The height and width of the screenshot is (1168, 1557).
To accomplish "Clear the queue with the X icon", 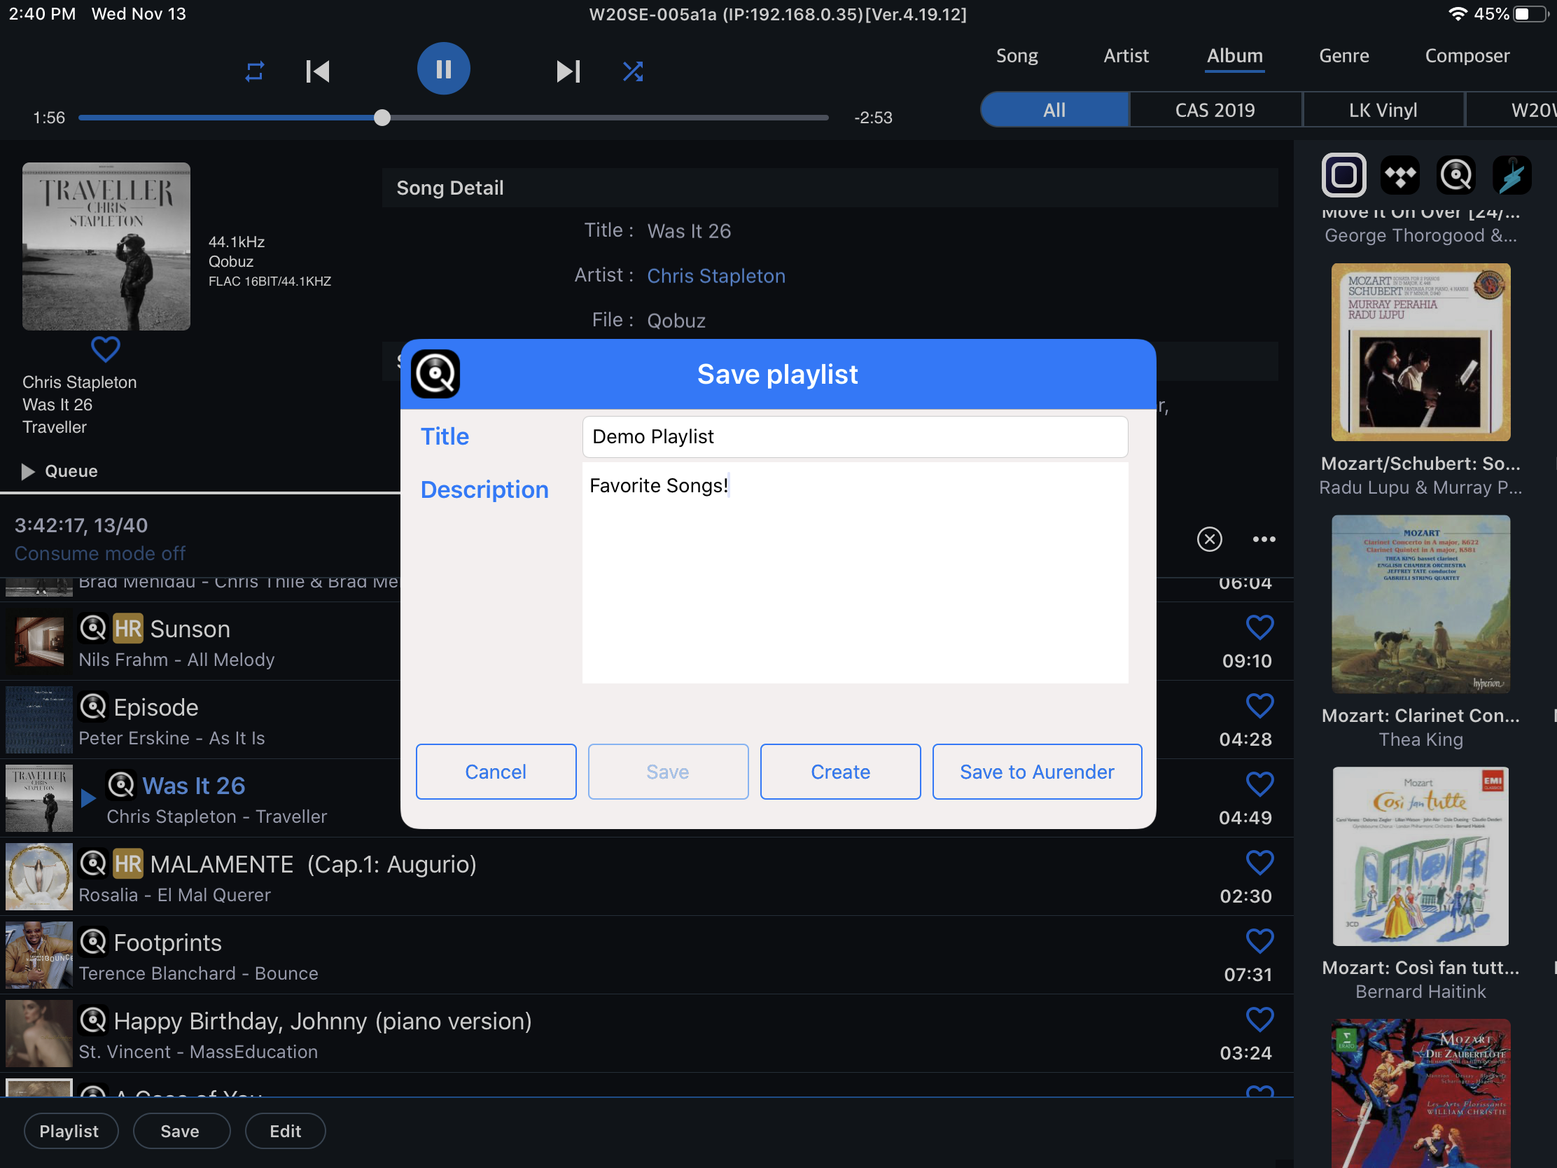I will (x=1209, y=539).
